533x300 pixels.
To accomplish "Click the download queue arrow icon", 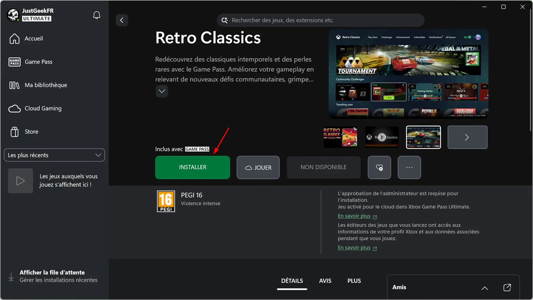I will coord(11,277).
